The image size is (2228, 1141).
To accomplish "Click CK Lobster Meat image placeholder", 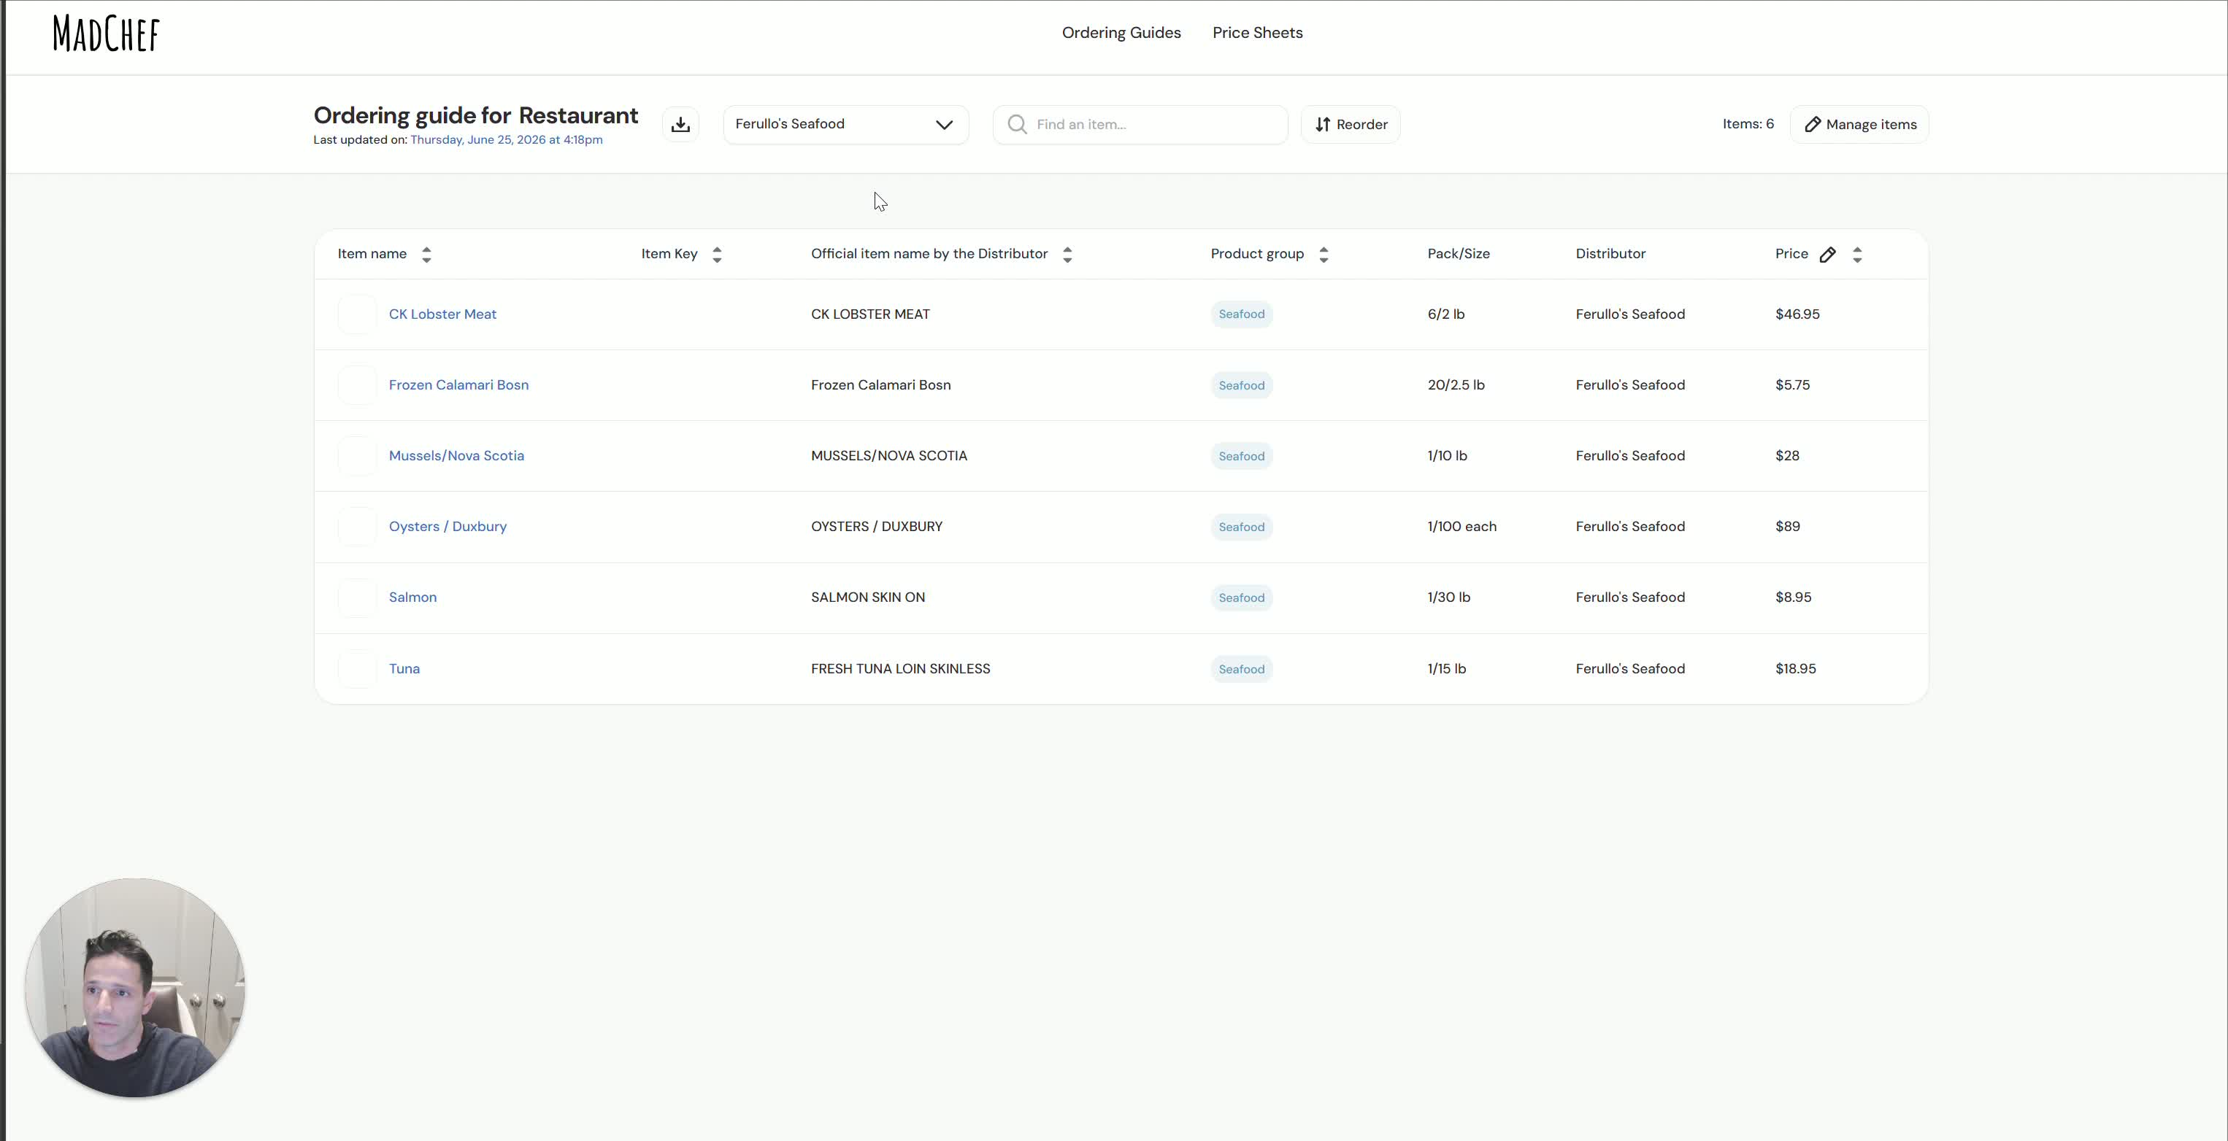I will click(x=357, y=314).
